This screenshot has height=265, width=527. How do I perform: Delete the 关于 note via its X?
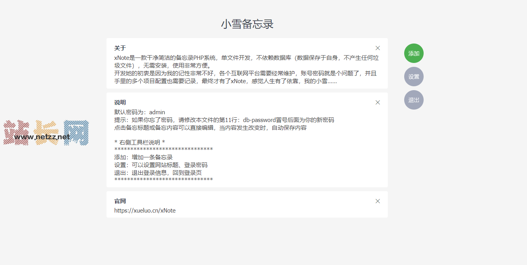pyautogui.click(x=377, y=48)
